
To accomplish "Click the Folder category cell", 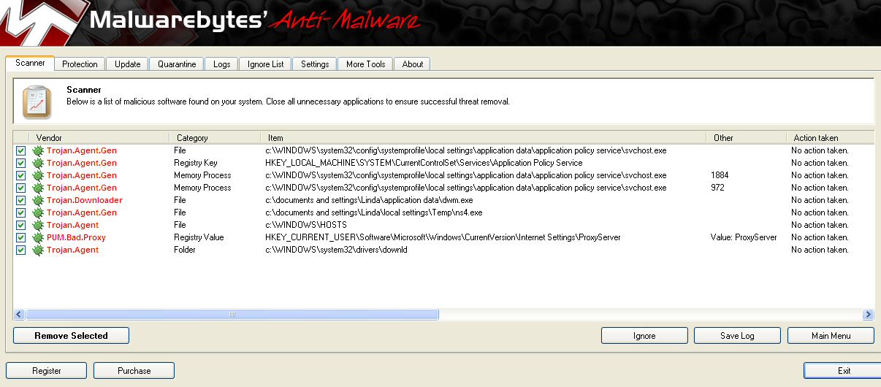I will coord(186,250).
